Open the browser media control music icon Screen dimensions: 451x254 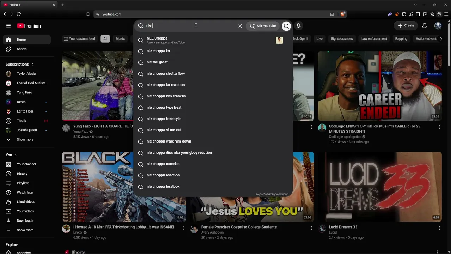411,14
